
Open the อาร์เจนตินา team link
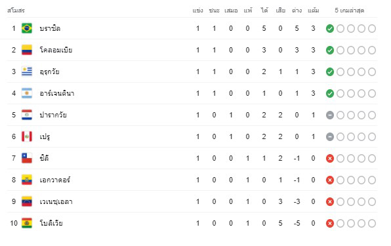point(57,93)
